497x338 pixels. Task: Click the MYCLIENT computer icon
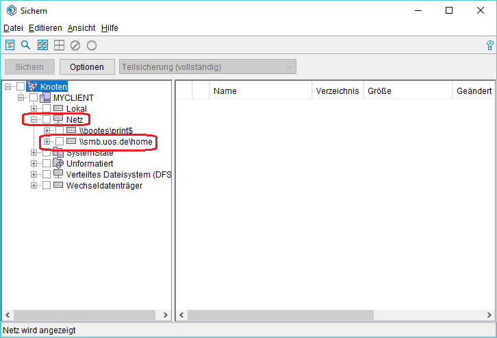[x=45, y=98]
